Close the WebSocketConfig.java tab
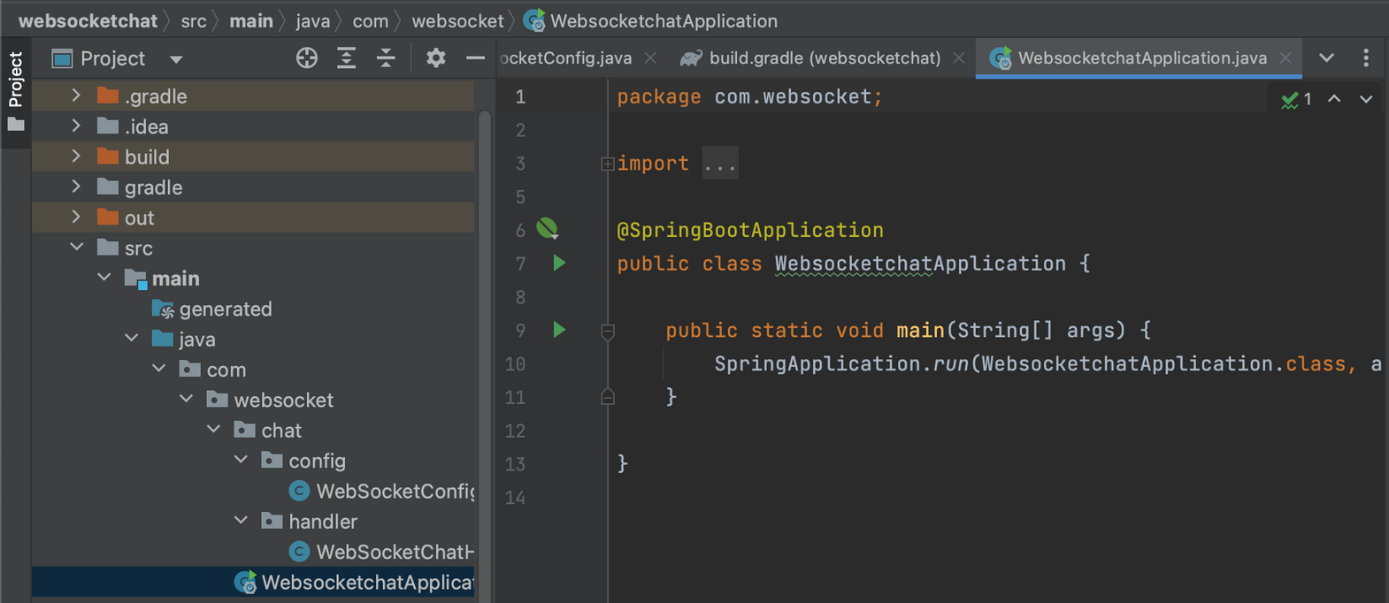 point(650,58)
